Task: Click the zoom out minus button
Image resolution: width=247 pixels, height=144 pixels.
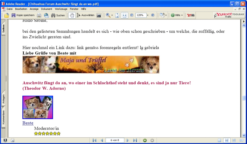Action: (x=132, y=15)
